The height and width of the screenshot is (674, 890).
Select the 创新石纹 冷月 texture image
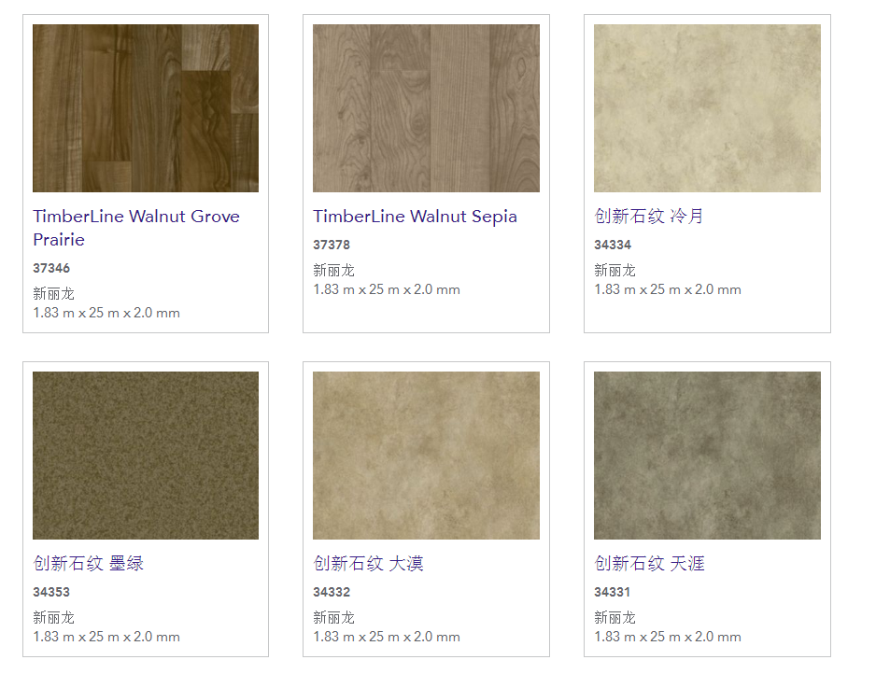[x=707, y=108]
